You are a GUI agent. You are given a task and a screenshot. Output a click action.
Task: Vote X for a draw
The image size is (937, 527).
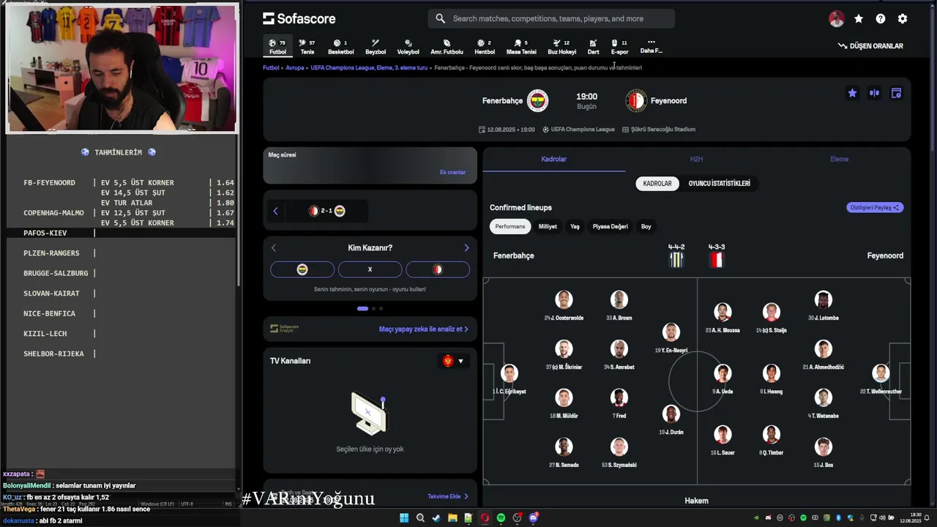[x=370, y=269]
